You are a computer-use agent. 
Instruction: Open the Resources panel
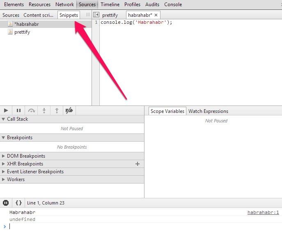click(39, 5)
